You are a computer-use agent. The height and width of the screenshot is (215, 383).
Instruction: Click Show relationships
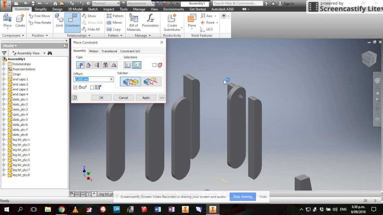click(x=89, y=16)
